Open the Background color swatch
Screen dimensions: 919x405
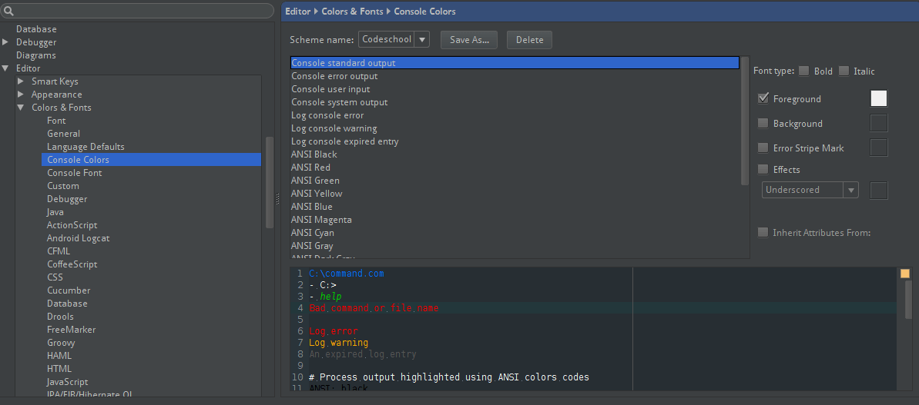879,123
